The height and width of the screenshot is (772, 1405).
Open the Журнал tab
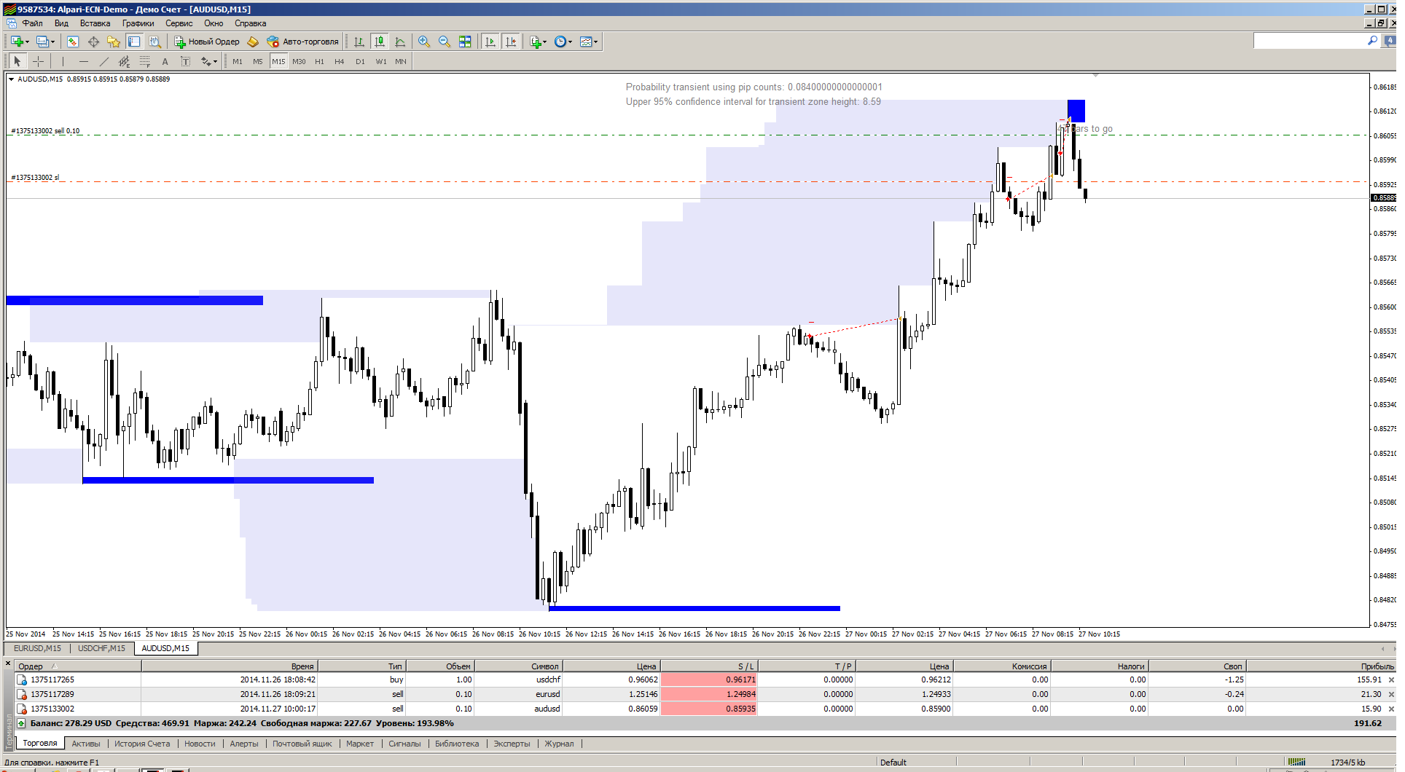click(559, 744)
